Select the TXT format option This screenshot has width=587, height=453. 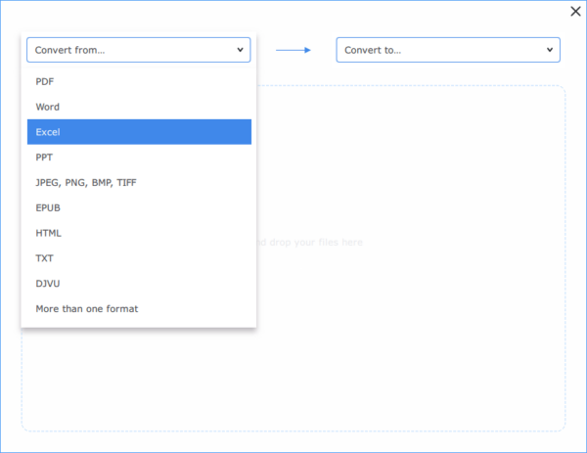[x=139, y=258]
